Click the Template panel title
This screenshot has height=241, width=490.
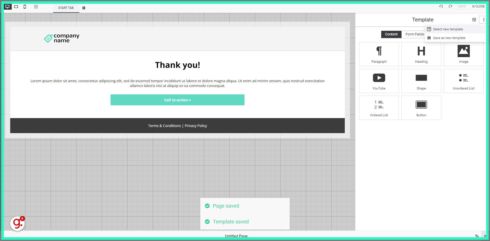point(423,20)
